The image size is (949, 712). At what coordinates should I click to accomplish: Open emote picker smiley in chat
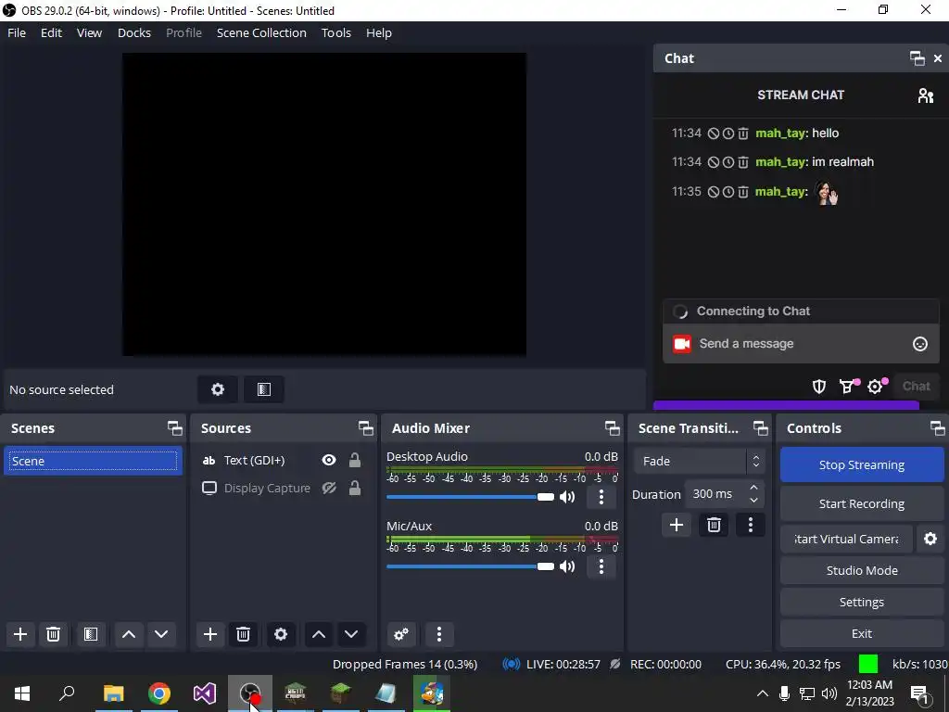(x=920, y=344)
